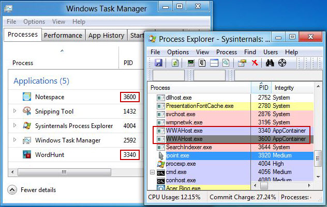Viewport: 327px width, 207px height.
Task: Select the Processes tab in Task Manager
Action: click(23, 35)
